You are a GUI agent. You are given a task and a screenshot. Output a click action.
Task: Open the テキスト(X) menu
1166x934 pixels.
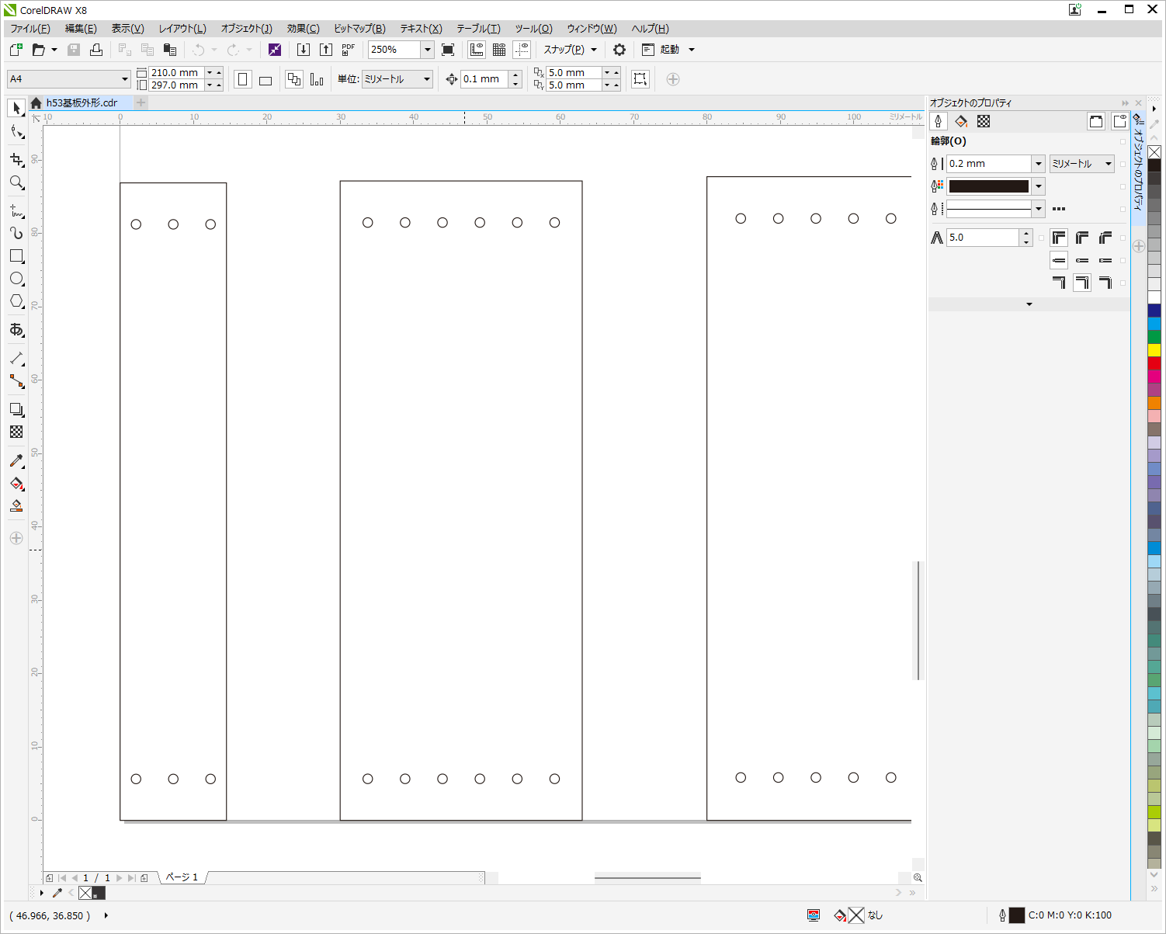pyautogui.click(x=422, y=29)
